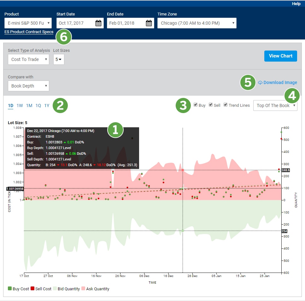The image size is (305, 301).
Task: Open the End Date calendar picker icon
Action: tap(149, 23)
